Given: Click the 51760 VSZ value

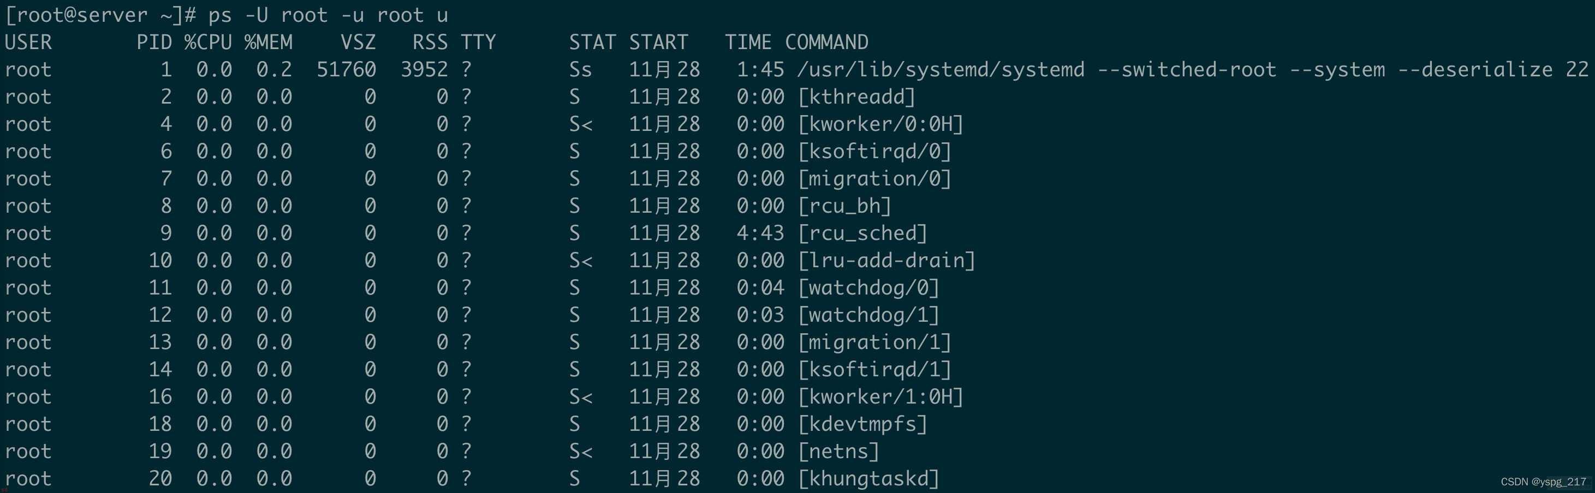Looking at the screenshot, I should tap(346, 69).
